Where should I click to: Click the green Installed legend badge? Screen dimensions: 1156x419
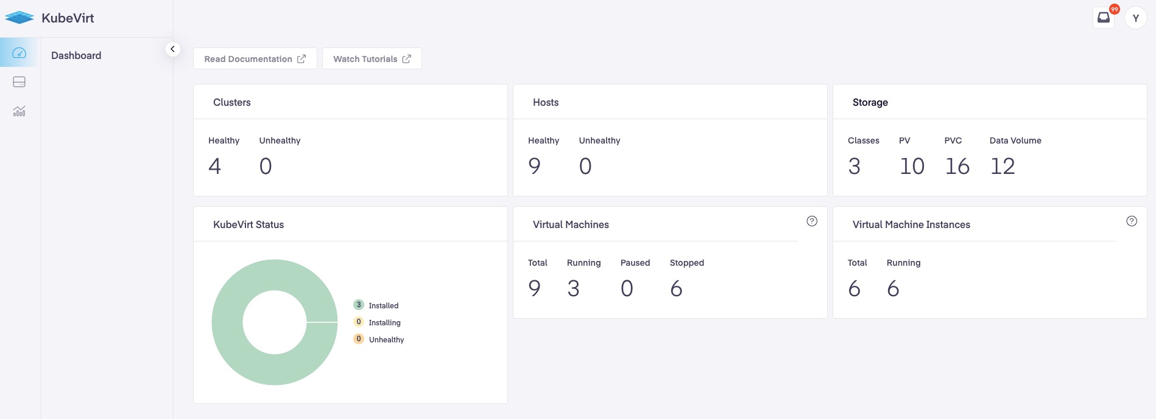point(359,305)
